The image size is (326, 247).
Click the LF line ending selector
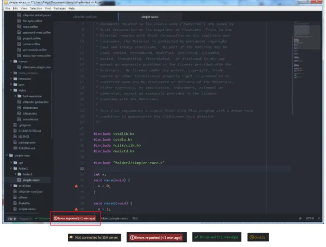click(x=300, y=219)
